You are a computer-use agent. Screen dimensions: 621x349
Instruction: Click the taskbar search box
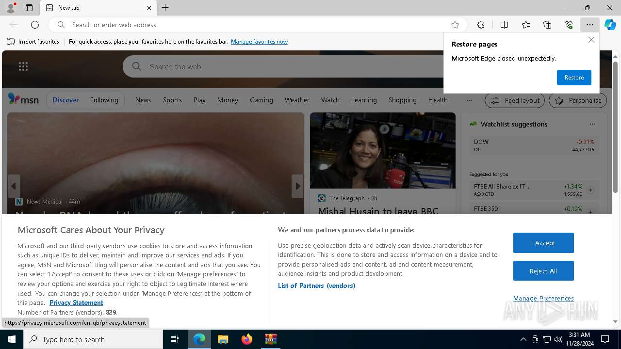click(x=93, y=339)
